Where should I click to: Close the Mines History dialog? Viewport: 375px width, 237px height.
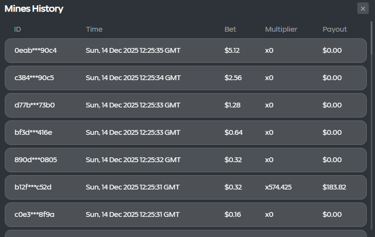[x=363, y=8]
